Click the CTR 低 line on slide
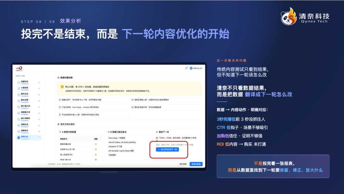344x194 pixels. point(242,127)
